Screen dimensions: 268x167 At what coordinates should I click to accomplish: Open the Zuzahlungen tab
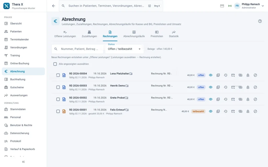click(x=89, y=34)
